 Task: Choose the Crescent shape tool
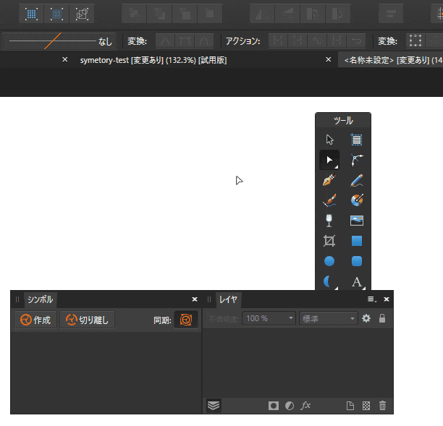(x=329, y=281)
